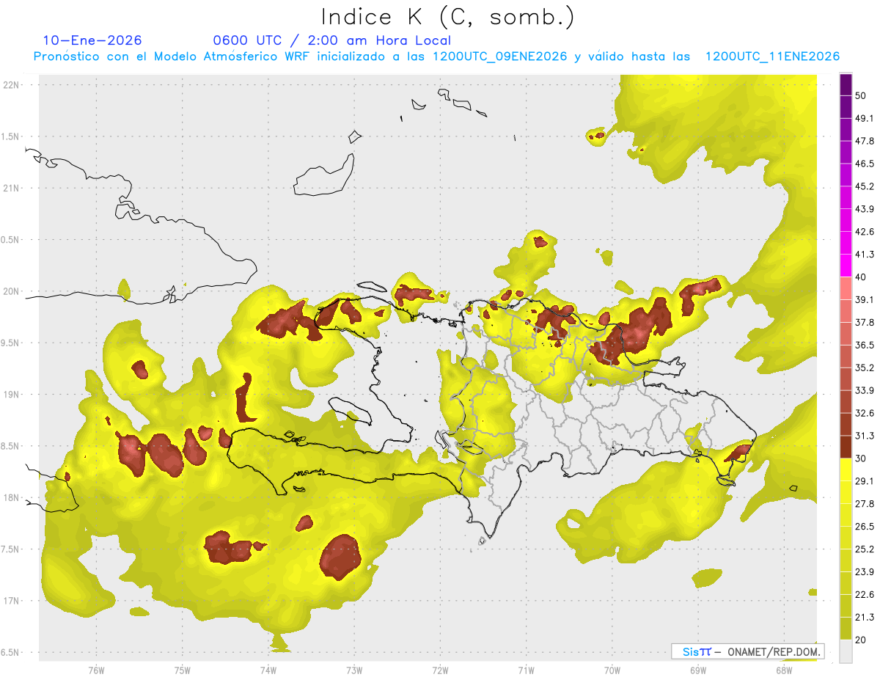Click the colorbar label '31.3'

pos(865,436)
